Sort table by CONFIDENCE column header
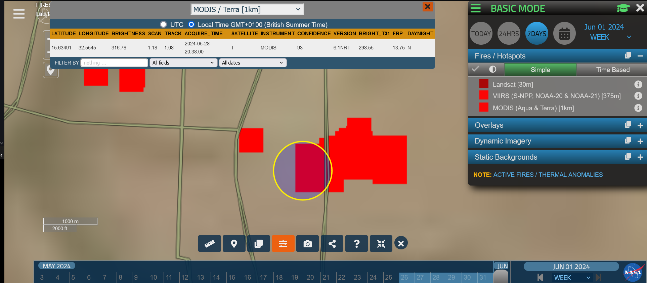Viewport: 647px width, 283px height. click(x=314, y=34)
